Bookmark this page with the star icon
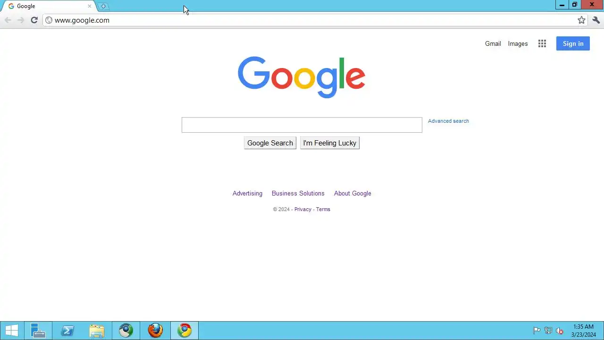 click(581, 20)
